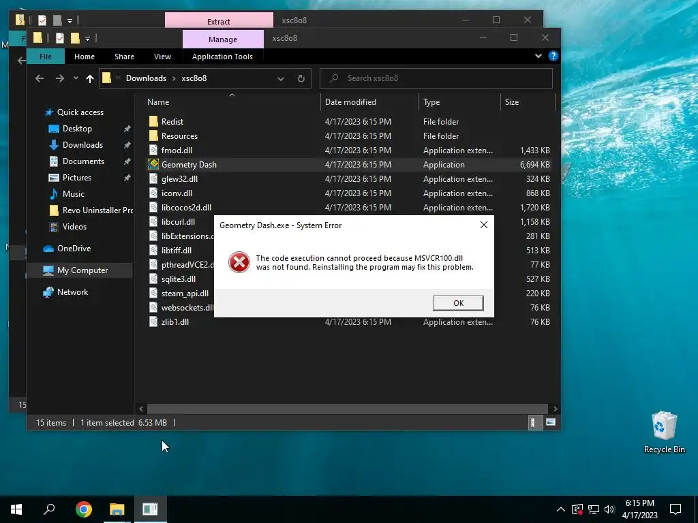Open the File tab in Explorer ribbon
698x523 pixels.
(x=46, y=57)
